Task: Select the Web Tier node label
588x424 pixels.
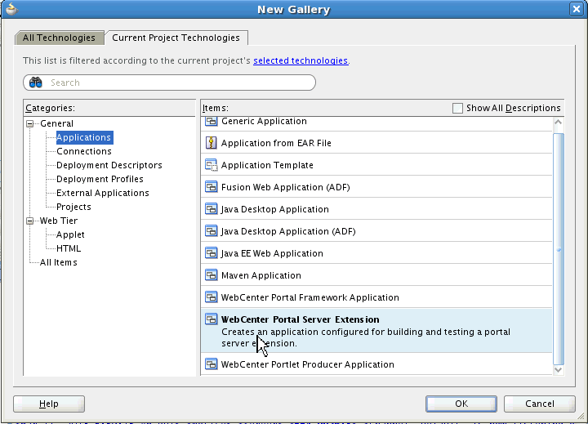Action: pyautogui.click(x=59, y=221)
